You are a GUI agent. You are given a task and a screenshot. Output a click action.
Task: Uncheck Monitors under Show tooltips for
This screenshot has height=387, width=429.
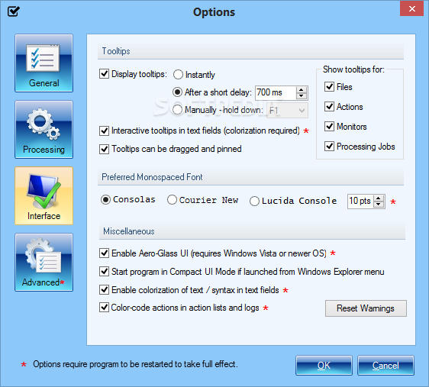tap(329, 127)
